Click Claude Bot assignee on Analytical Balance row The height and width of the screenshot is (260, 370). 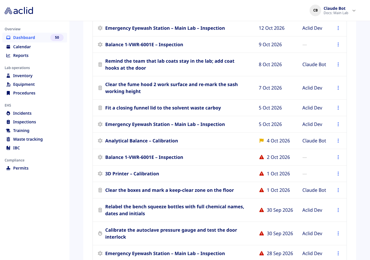pos(314,141)
